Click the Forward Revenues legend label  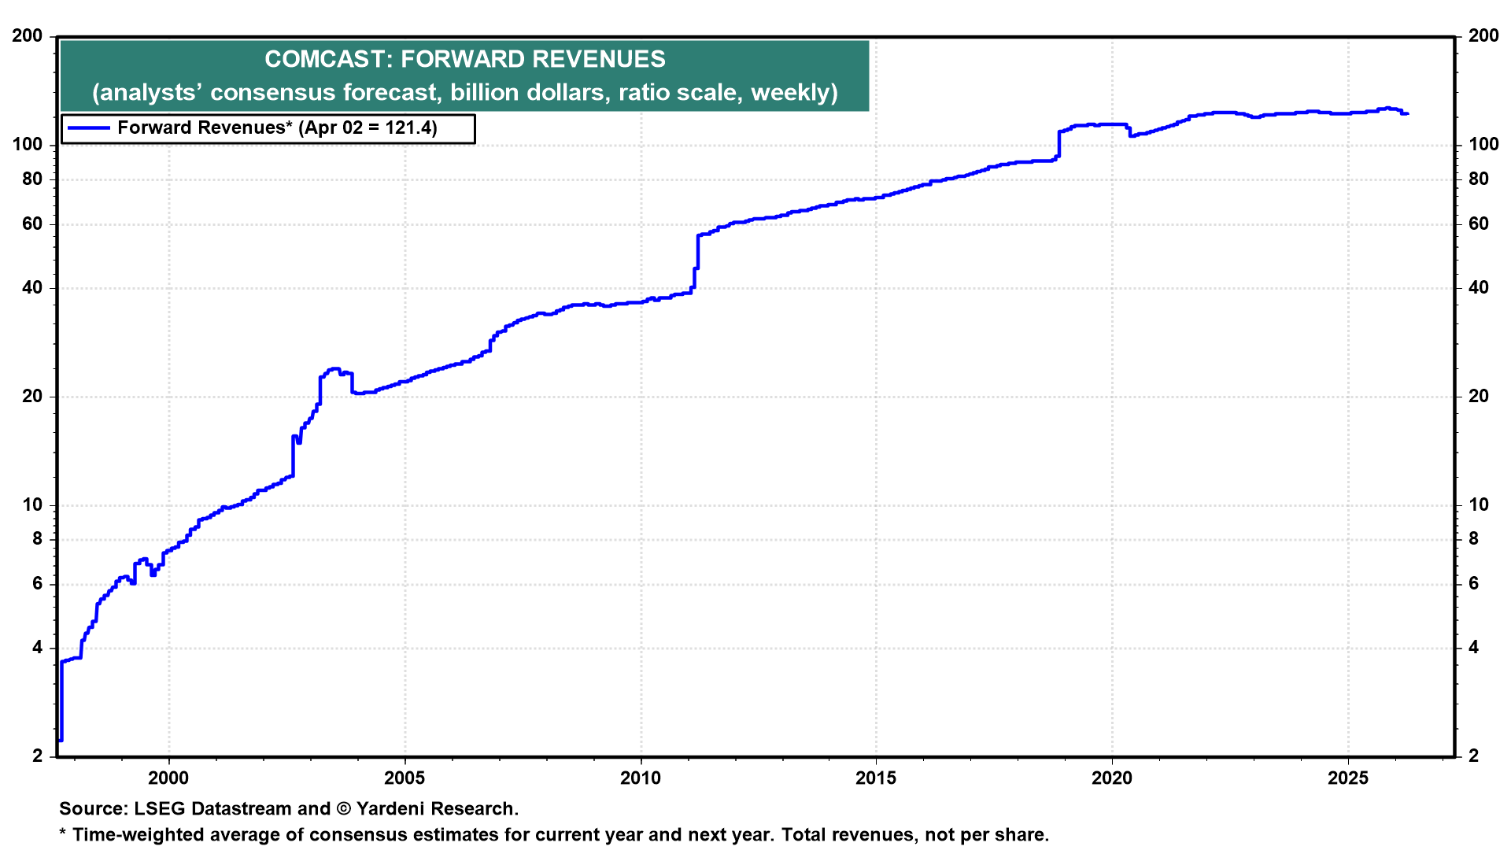point(277,128)
